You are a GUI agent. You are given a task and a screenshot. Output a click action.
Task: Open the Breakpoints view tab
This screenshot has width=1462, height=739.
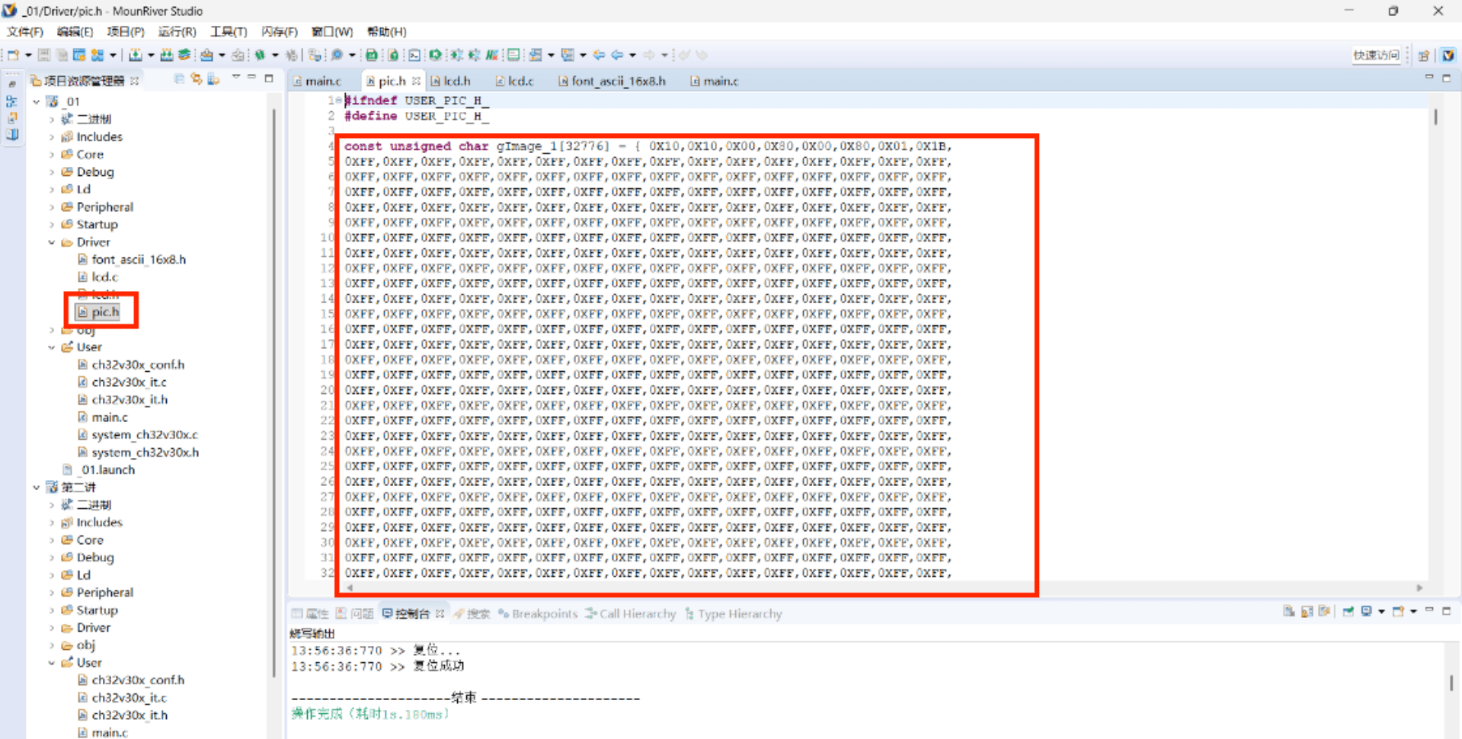[544, 613]
